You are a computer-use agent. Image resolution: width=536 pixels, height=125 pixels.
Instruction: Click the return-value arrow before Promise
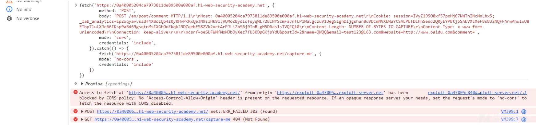[x=76, y=84]
